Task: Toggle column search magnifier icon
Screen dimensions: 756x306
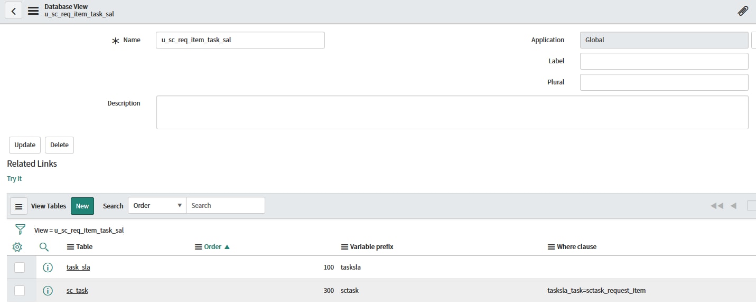Action: click(x=44, y=247)
